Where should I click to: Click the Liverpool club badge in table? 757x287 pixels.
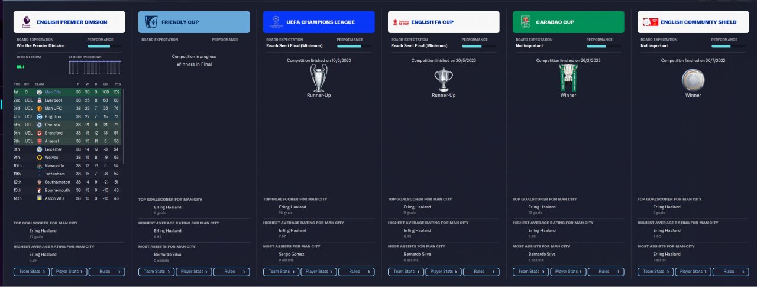coord(39,100)
